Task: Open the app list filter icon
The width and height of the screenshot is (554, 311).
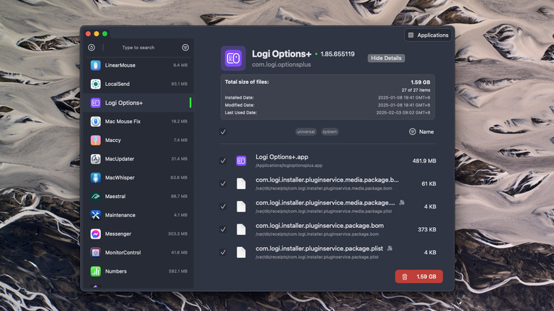Action: click(x=185, y=48)
